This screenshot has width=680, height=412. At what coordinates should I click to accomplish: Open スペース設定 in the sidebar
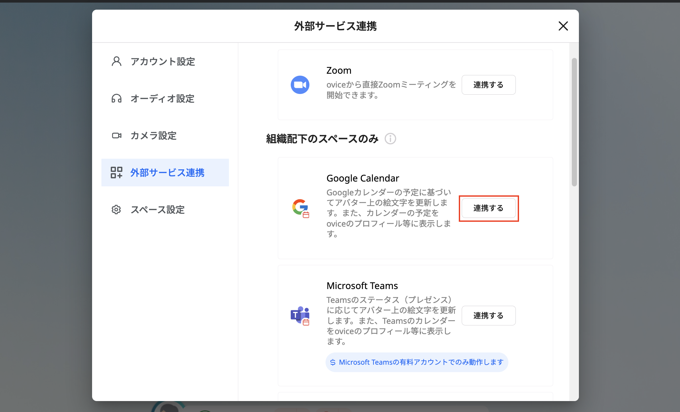click(x=165, y=210)
